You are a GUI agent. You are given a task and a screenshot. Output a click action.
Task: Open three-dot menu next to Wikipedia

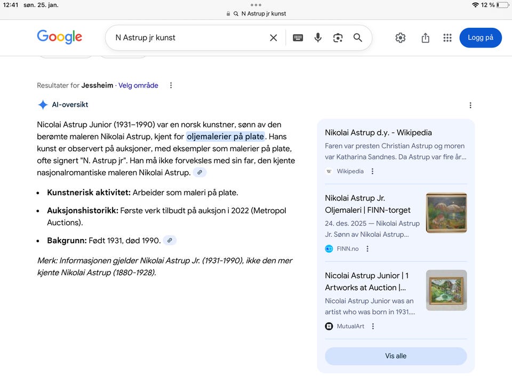(x=372, y=171)
